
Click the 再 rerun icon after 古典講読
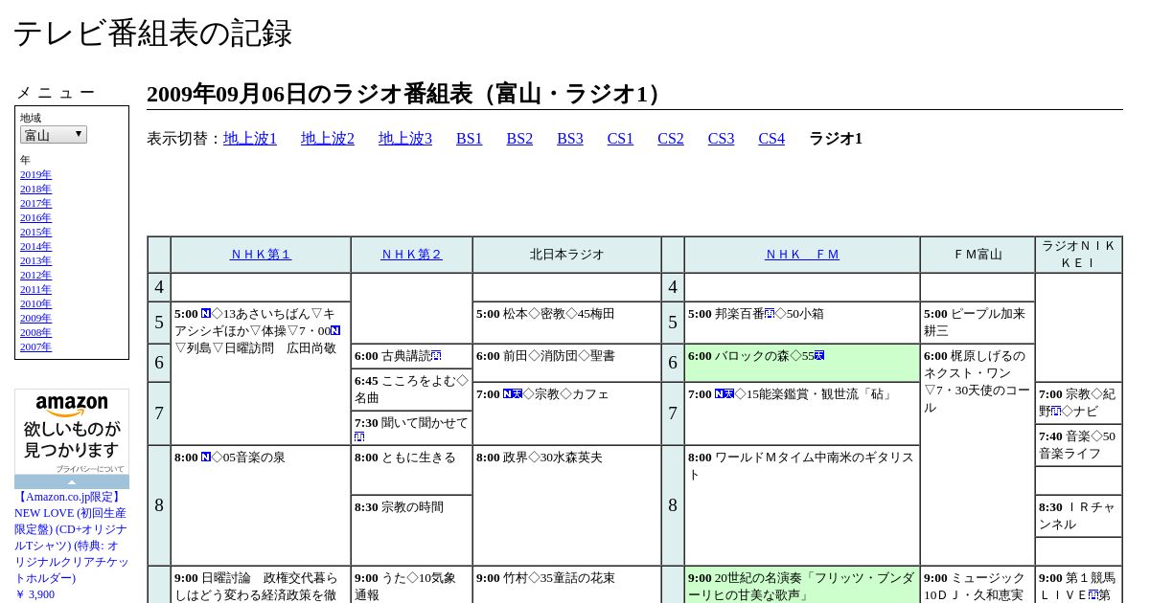[x=436, y=356]
